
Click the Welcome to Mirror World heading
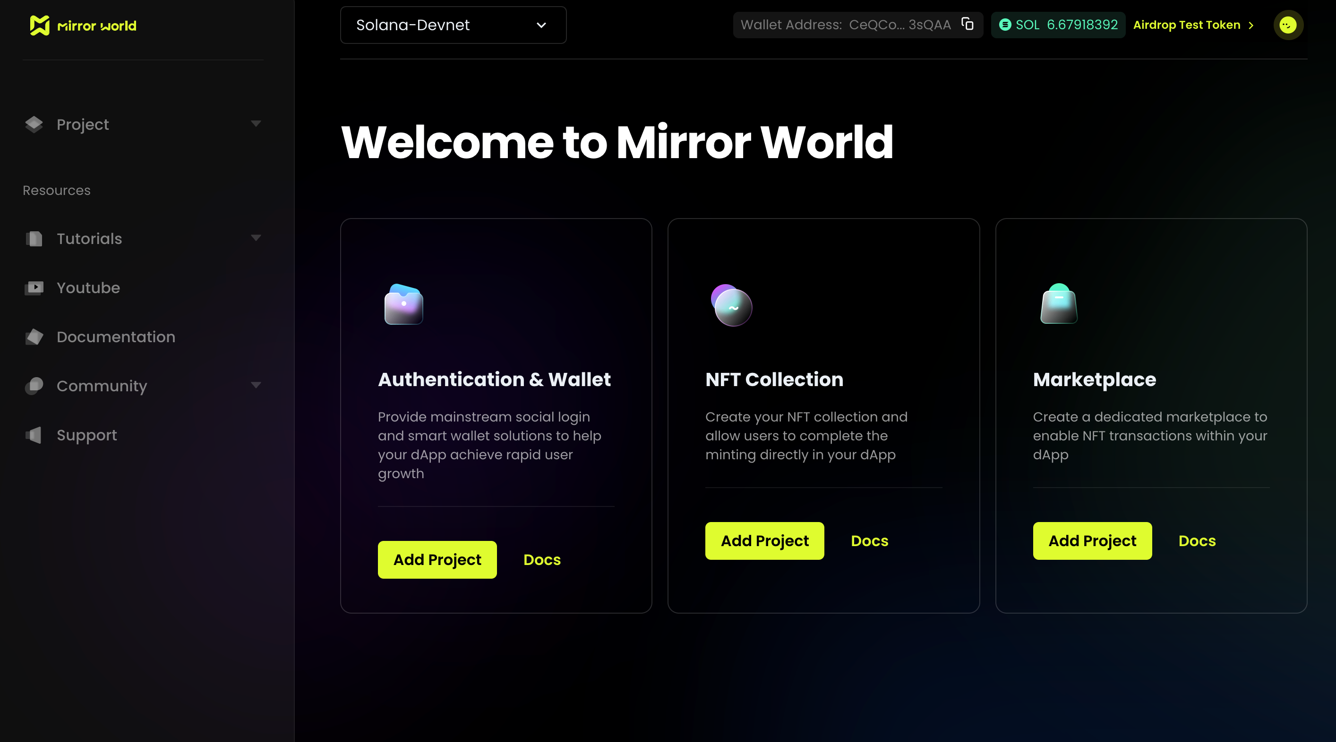click(x=617, y=142)
